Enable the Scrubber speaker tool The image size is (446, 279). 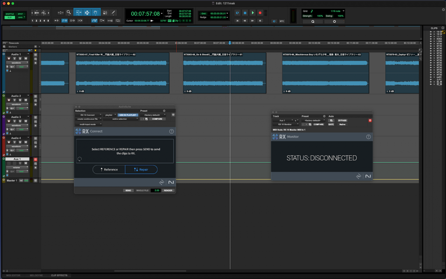104,12
